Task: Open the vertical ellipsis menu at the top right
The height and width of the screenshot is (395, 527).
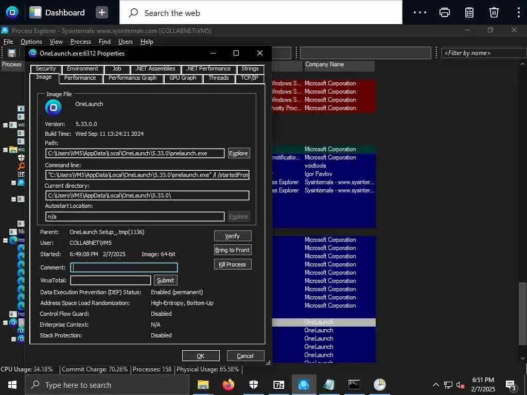Action: click(519, 13)
